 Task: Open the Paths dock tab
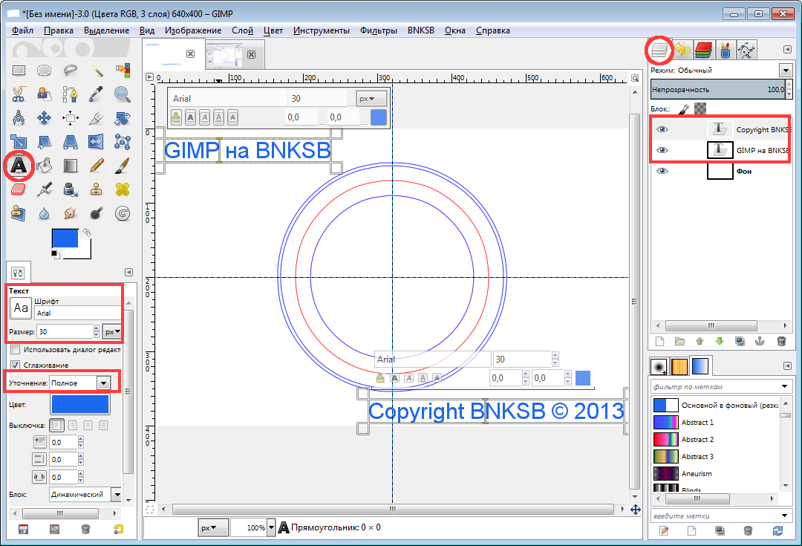click(x=746, y=50)
